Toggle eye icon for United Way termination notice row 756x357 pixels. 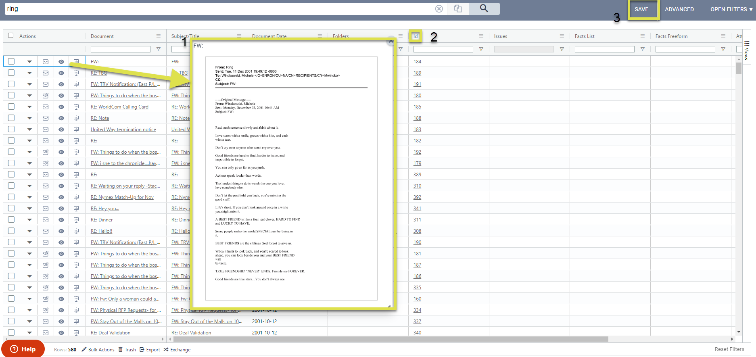click(x=61, y=129)
